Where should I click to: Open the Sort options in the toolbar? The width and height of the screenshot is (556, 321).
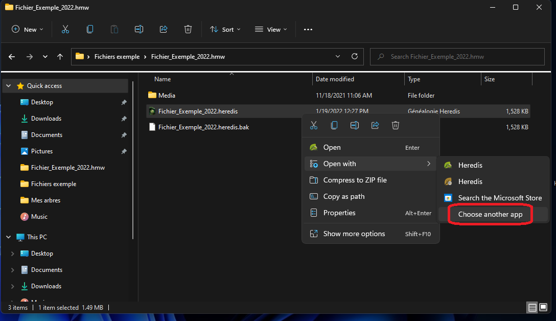[x=225, y=29]
